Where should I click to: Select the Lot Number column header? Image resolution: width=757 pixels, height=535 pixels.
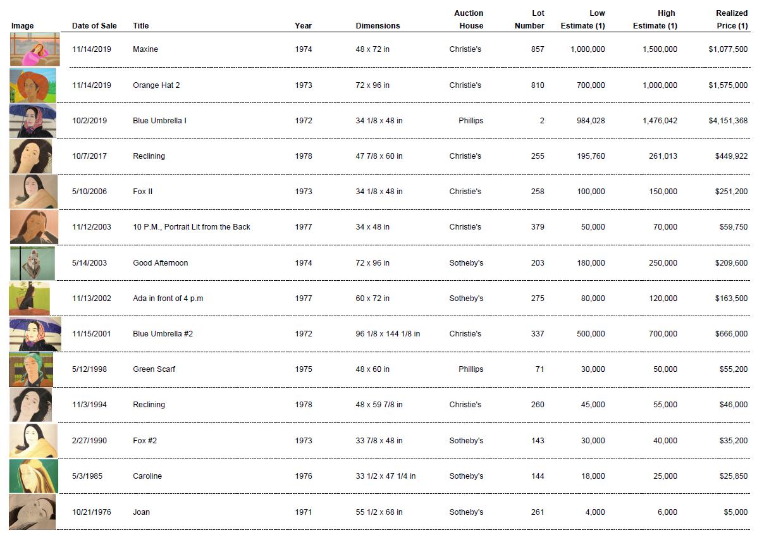click(529, 20)
